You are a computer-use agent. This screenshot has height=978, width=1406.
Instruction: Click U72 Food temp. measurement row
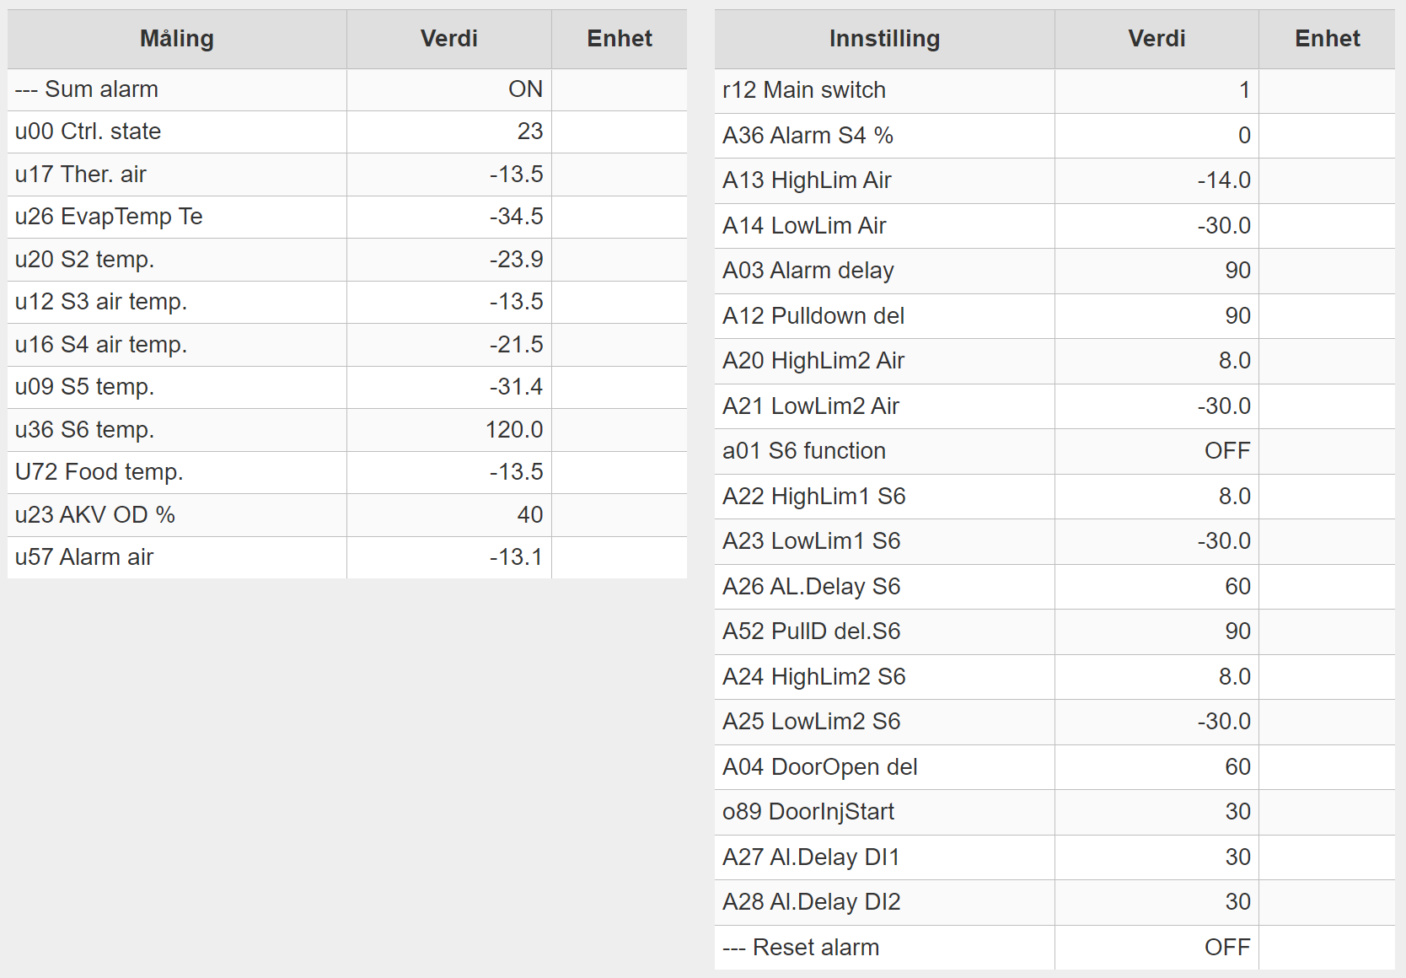coord(346,472)
